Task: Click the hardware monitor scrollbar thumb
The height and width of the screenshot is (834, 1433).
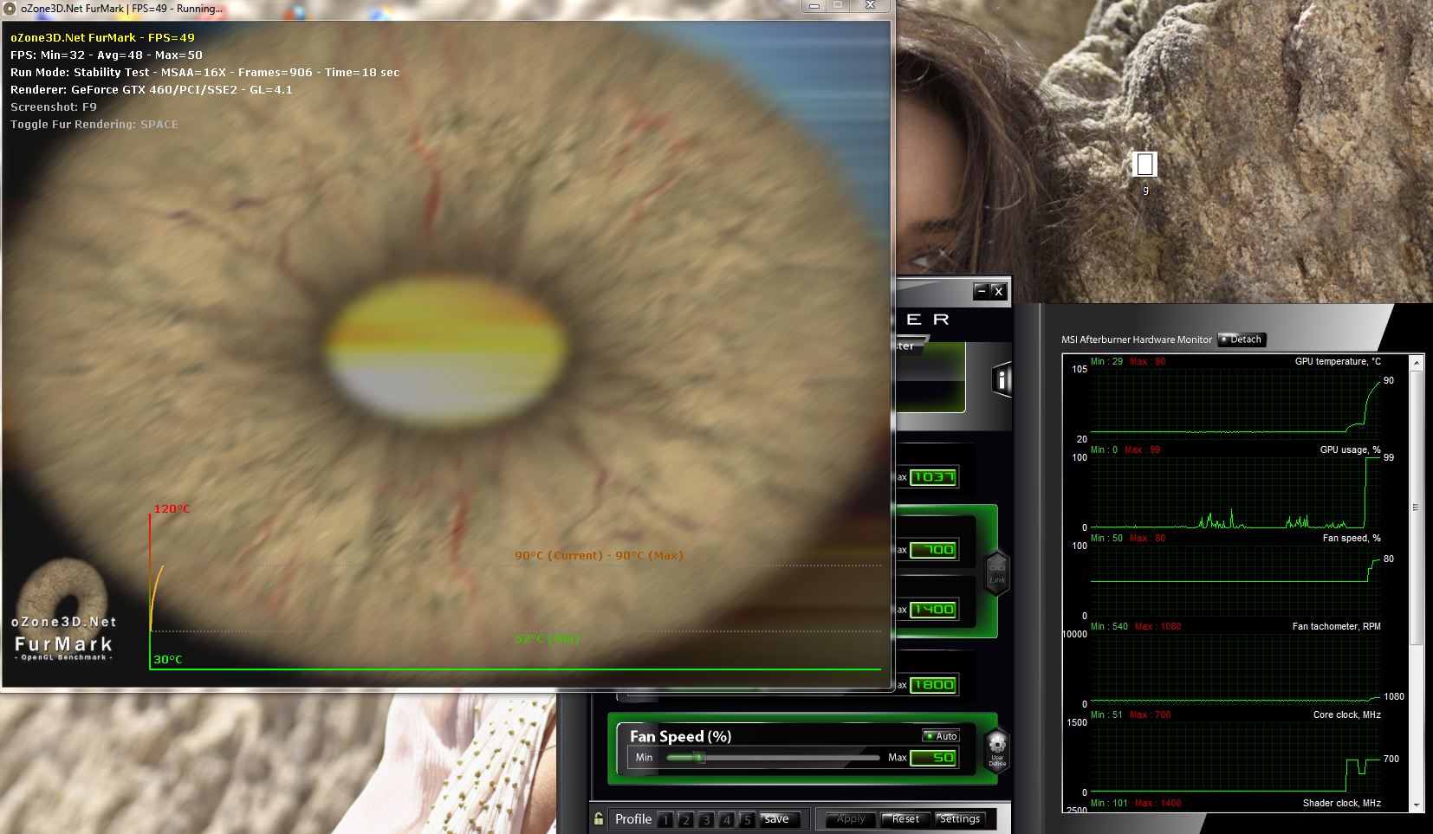Action: click(x=1417, y=507)
